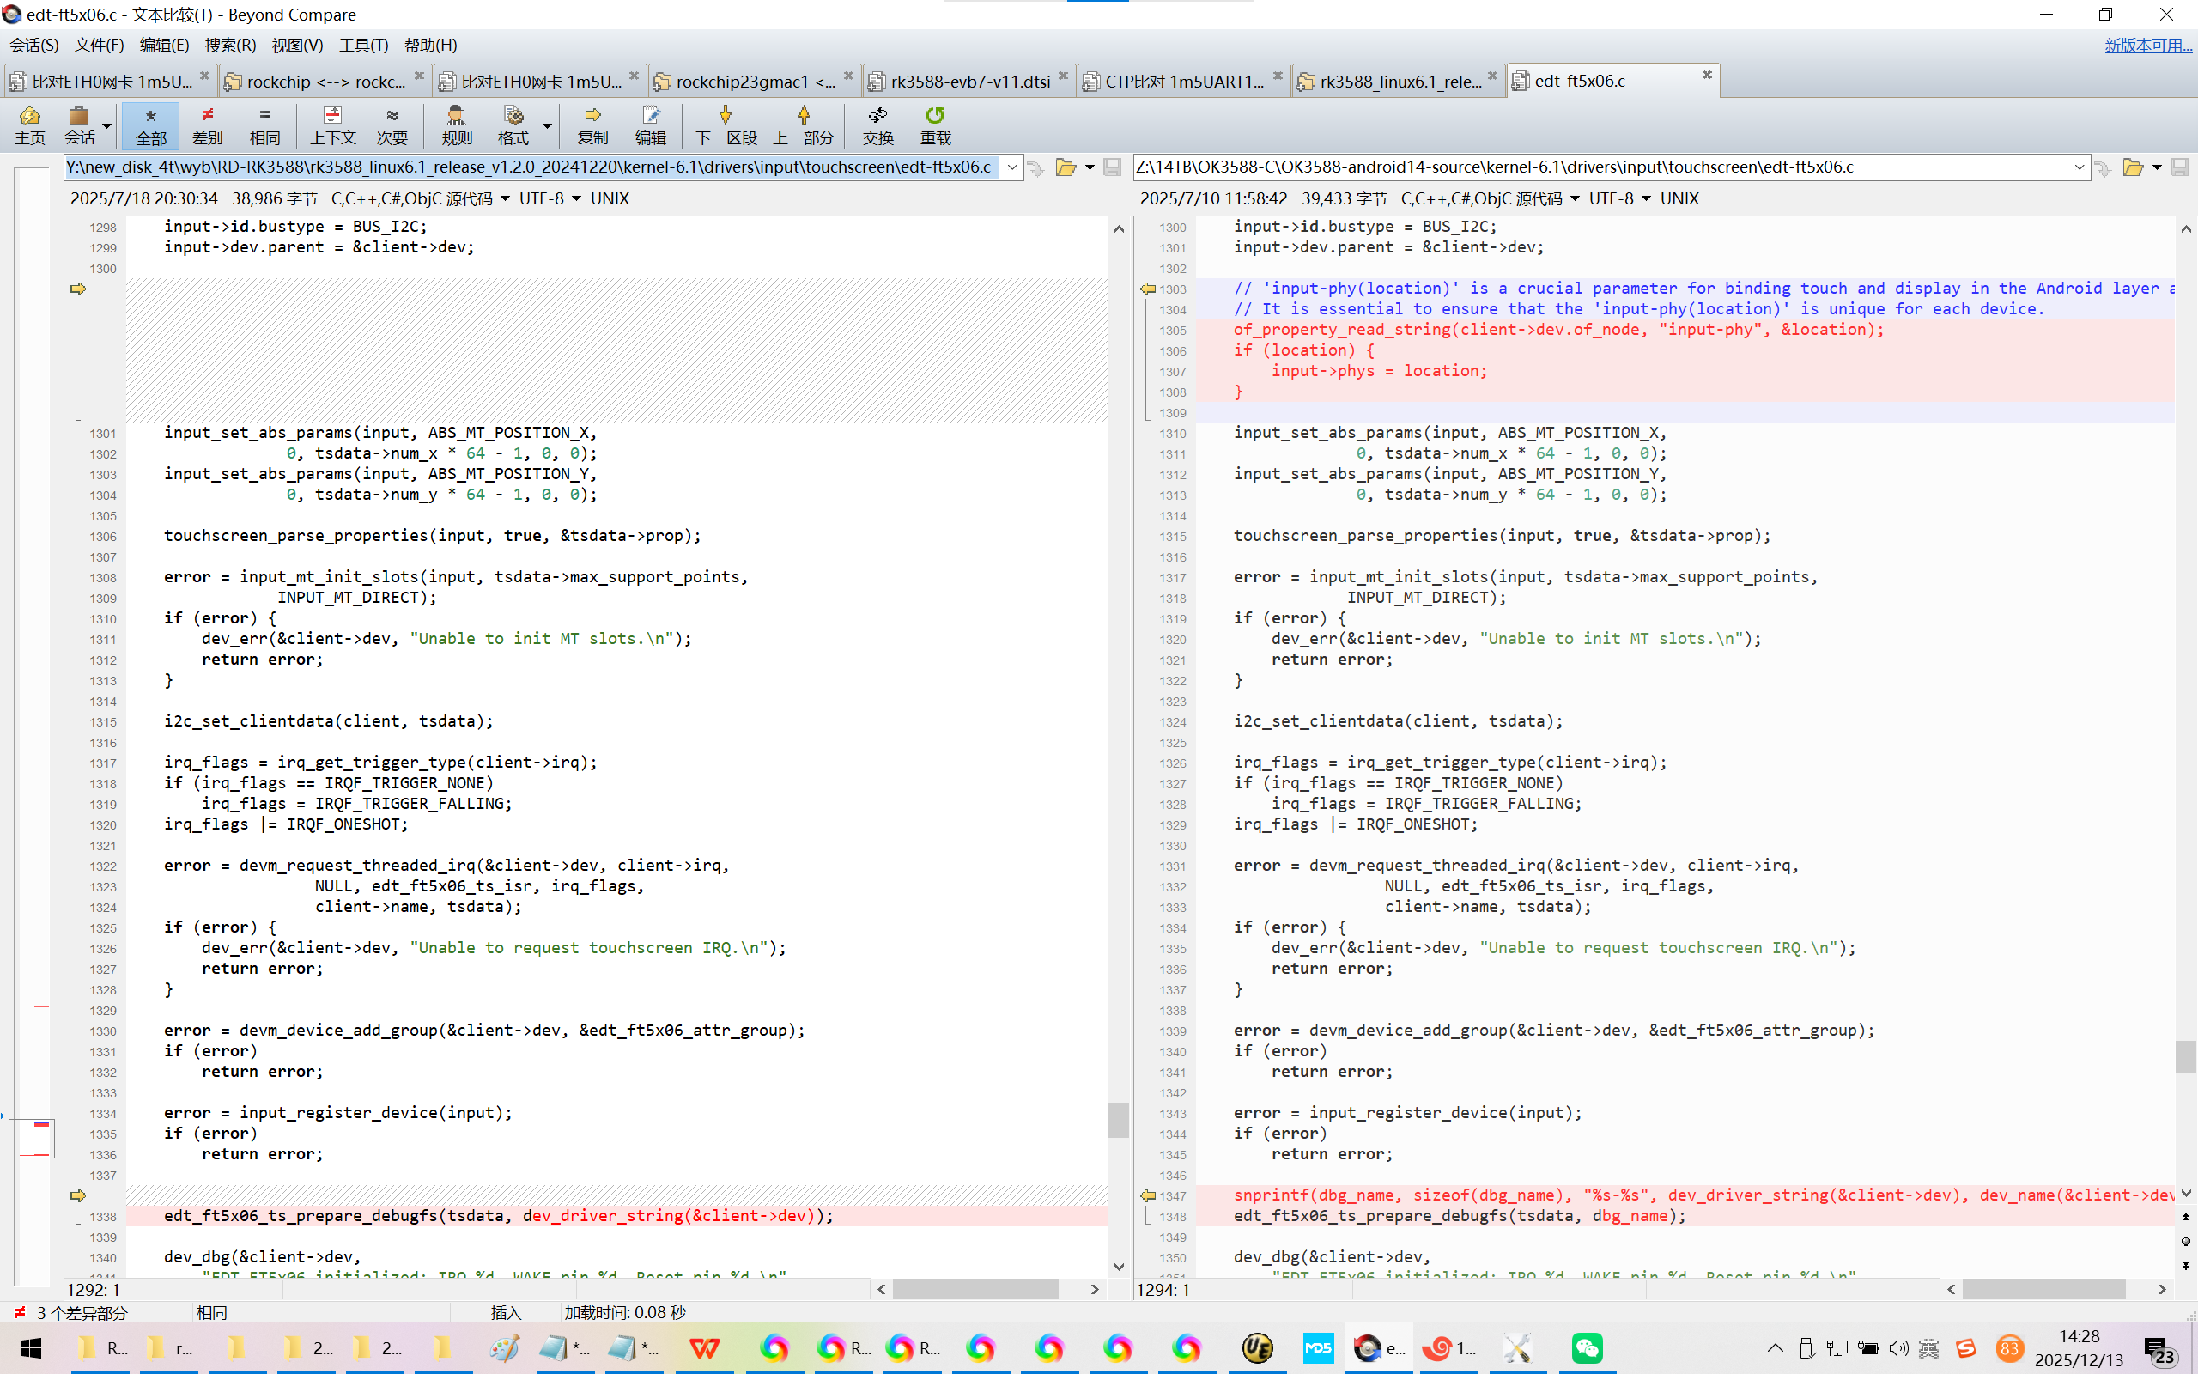This screenshot has width=2198, height=1374.
Task: Click the Copy (复制) toolbar icon
Action: (592, 125)
